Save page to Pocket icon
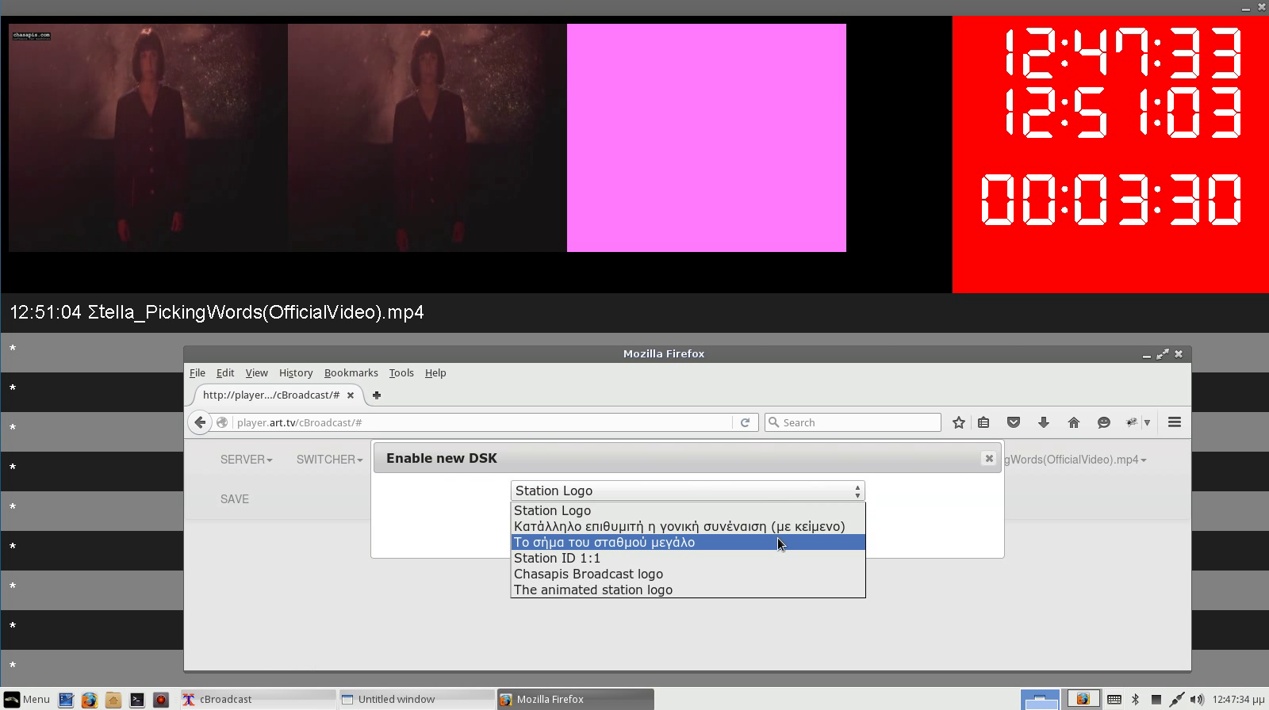 [x=1014, y=422]
